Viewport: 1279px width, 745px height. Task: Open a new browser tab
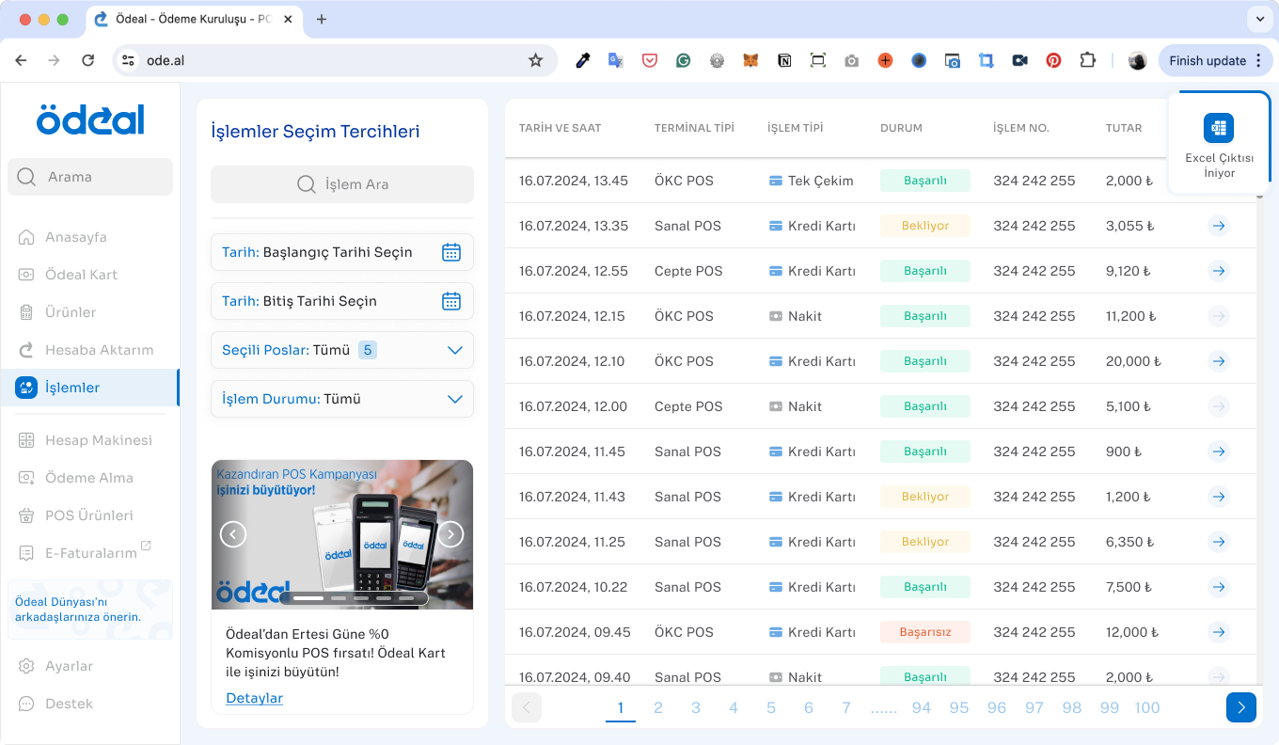click(322, 19)
